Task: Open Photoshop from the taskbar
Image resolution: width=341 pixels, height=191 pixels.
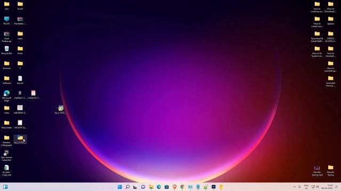Action: pos(214,187)
